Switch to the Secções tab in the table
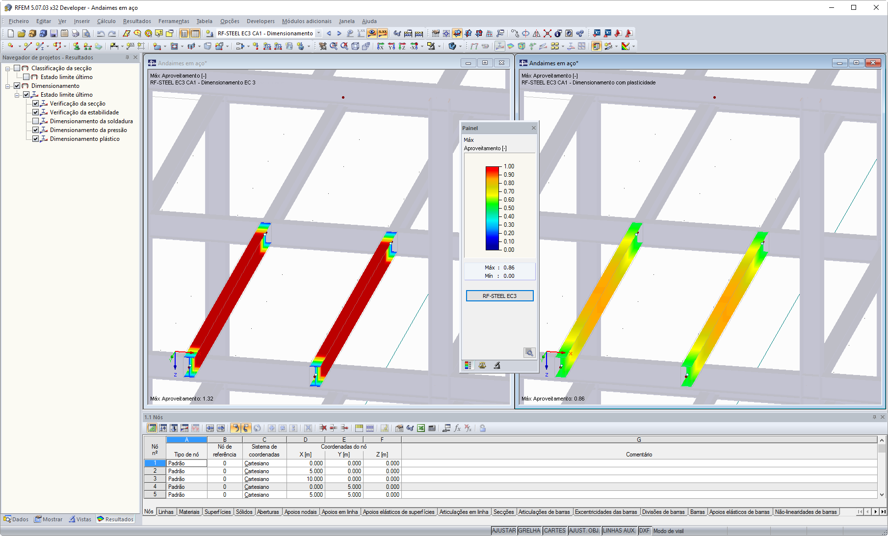 [504, 511]
